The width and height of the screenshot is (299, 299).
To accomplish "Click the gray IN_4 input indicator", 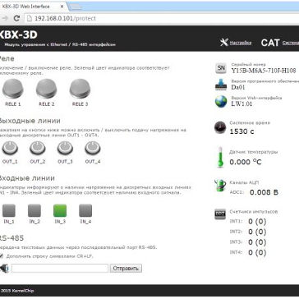I will tap(85, 210).
